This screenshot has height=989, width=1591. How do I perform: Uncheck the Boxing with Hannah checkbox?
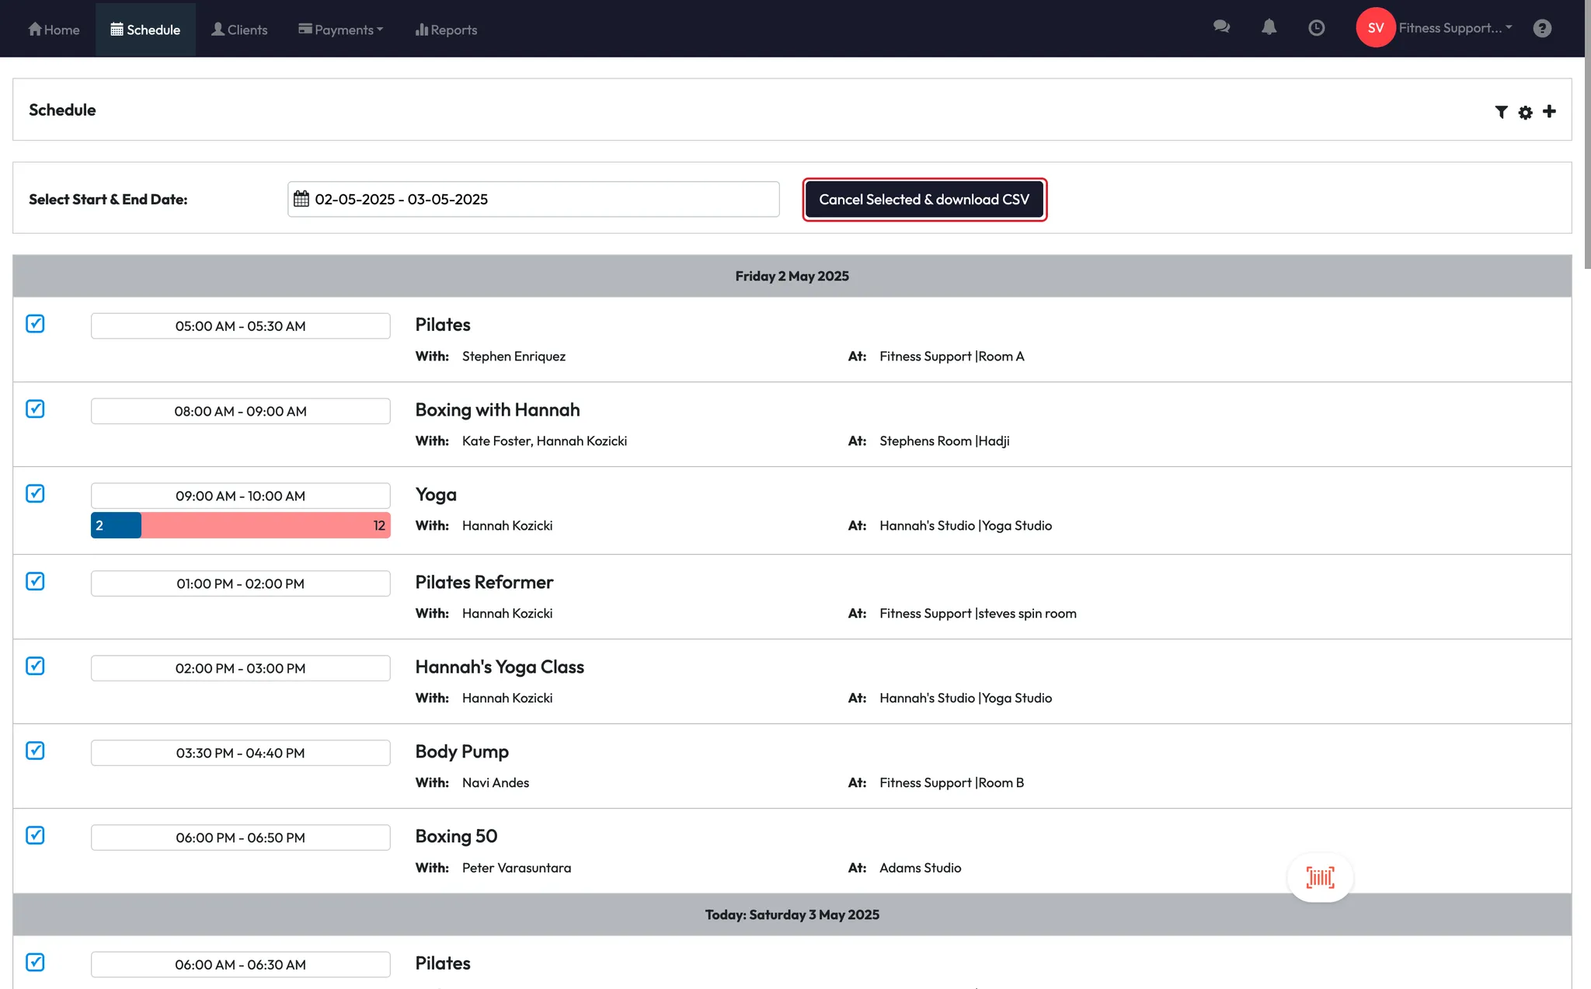35,409
